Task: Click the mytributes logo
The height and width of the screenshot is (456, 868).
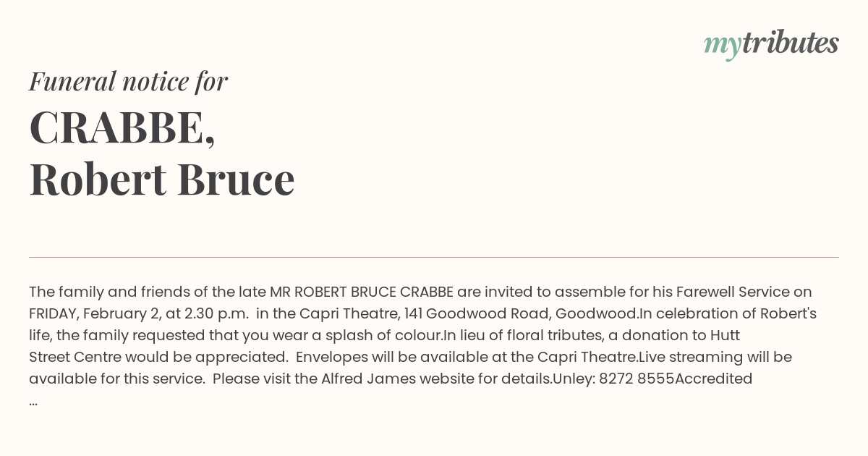Action: (x=771, y=43)
